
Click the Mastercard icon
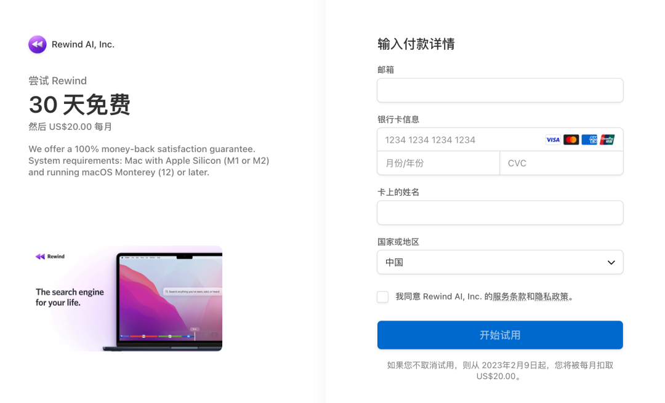(571, 140)
